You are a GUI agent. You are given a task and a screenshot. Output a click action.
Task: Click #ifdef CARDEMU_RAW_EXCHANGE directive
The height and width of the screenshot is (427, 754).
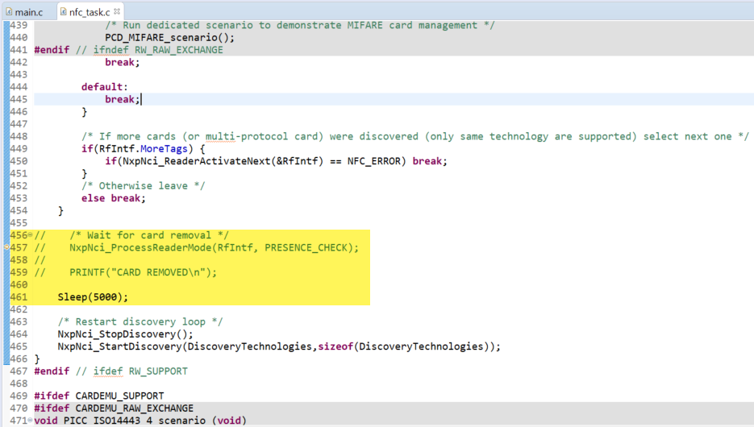(114, 408)
